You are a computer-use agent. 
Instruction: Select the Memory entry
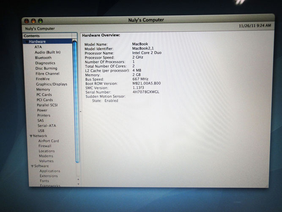pos(43,89)
